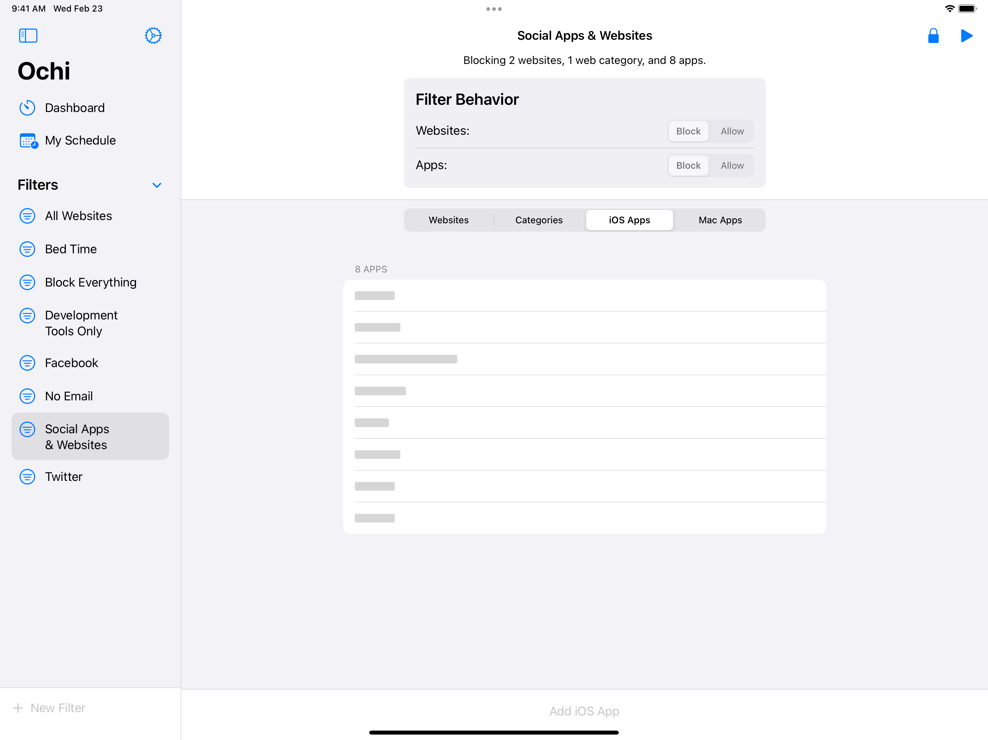Toggle the sidebar visibility icon
The width and height of the screenshot is (988, 740).
tap(28, 36)
